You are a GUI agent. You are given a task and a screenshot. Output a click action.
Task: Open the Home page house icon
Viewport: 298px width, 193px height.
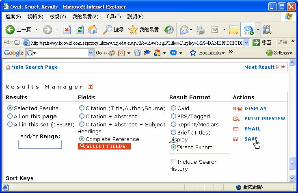pos(93,30)
